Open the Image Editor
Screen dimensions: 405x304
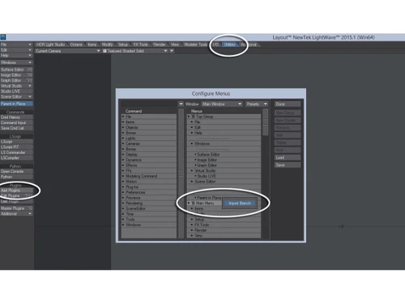[x=16, y=75]
